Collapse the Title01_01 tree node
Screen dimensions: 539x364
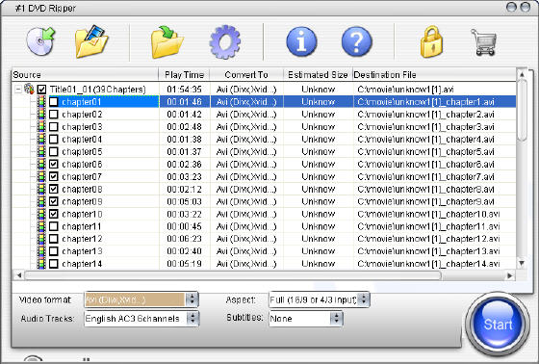tap(18, 90)
